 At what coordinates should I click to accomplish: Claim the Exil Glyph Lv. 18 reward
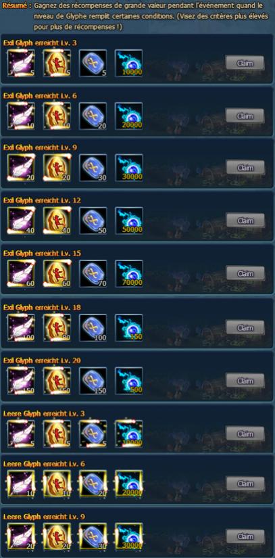(245, 327)
